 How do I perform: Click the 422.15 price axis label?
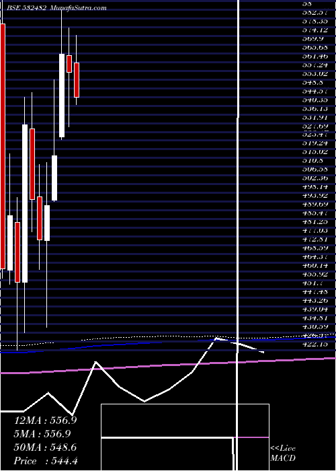tap(315, 344)
